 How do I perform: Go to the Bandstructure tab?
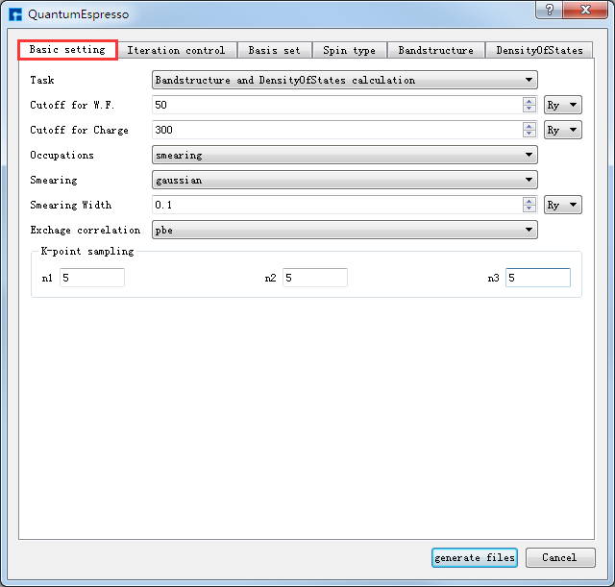[x=435, y=50]
